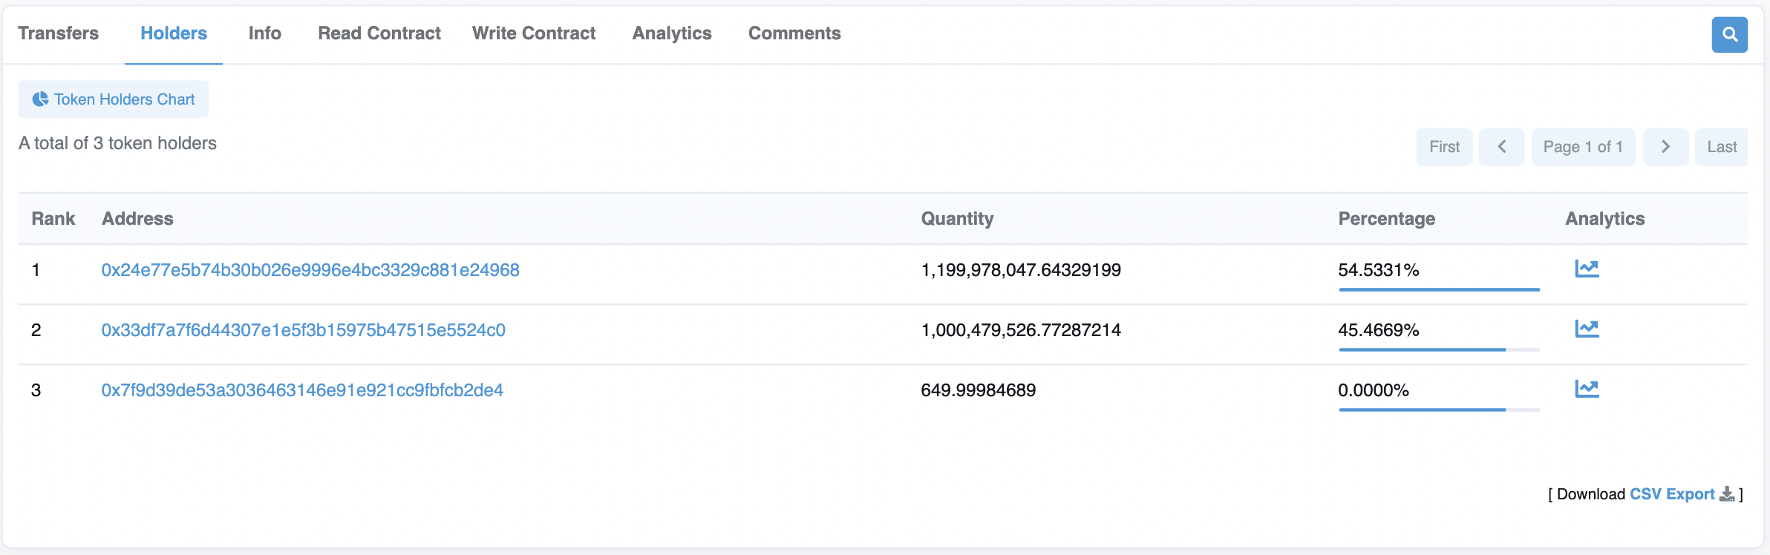Select the Write Contract tab

coord(533,33)
